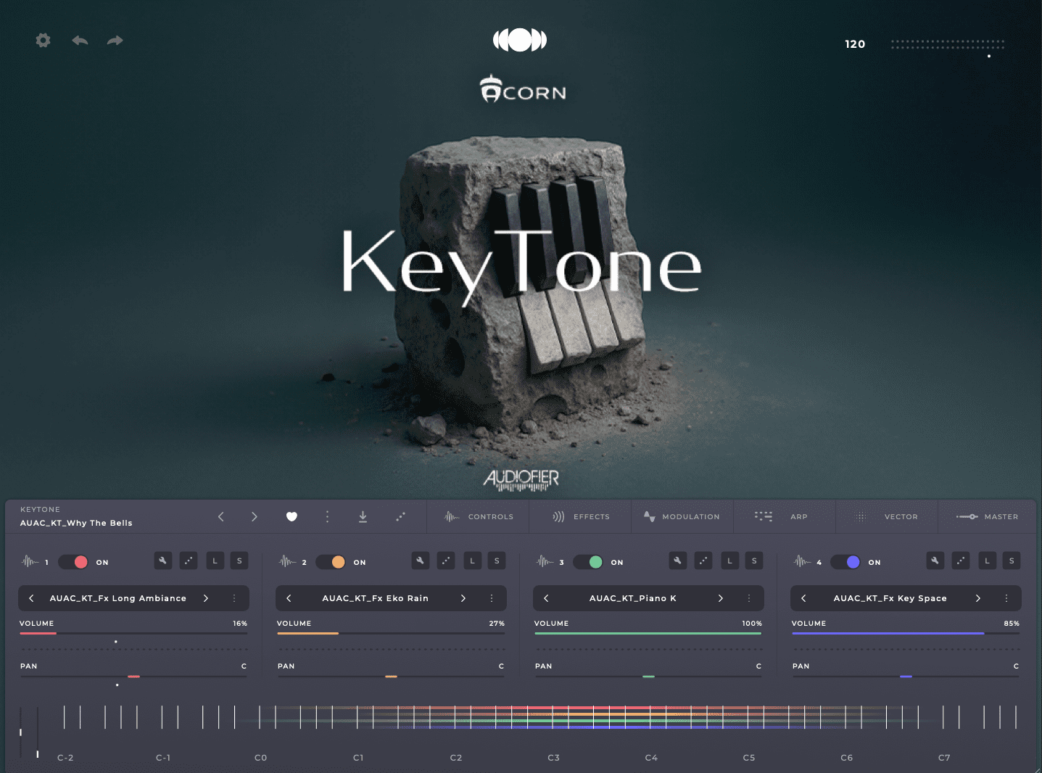Image resolution: width=1042 pixels, height=773 pixels.
Task: Lock layer 2 with L button
Action: click(x=472, y=561)
